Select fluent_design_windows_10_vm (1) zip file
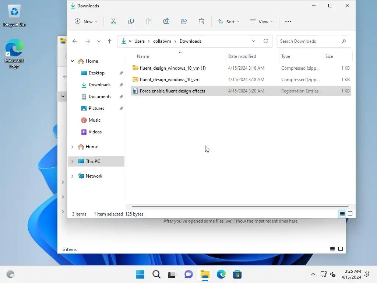The image size is (377, 283). [241, 68]
